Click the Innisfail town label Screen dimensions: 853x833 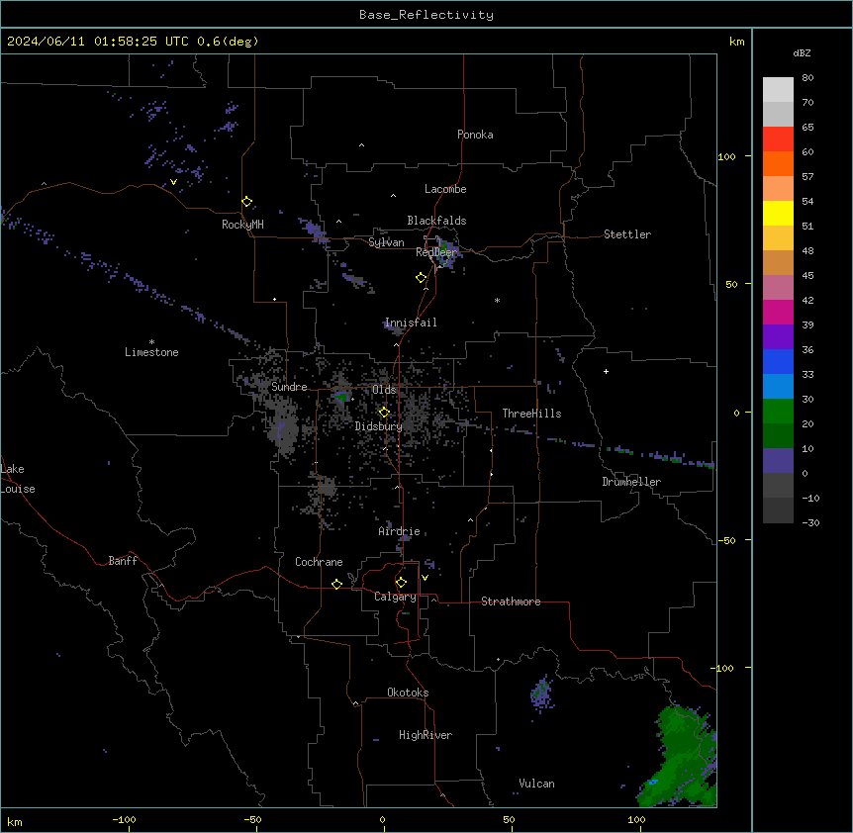(411, 323)
